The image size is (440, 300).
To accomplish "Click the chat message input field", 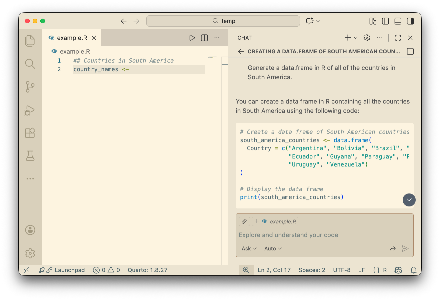I will click(x=320, y=235).
